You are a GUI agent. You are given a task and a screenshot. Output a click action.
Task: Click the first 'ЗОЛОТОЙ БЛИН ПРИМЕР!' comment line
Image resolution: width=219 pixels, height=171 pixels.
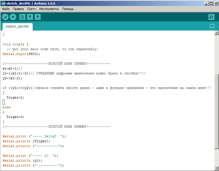tap(56, 64)
